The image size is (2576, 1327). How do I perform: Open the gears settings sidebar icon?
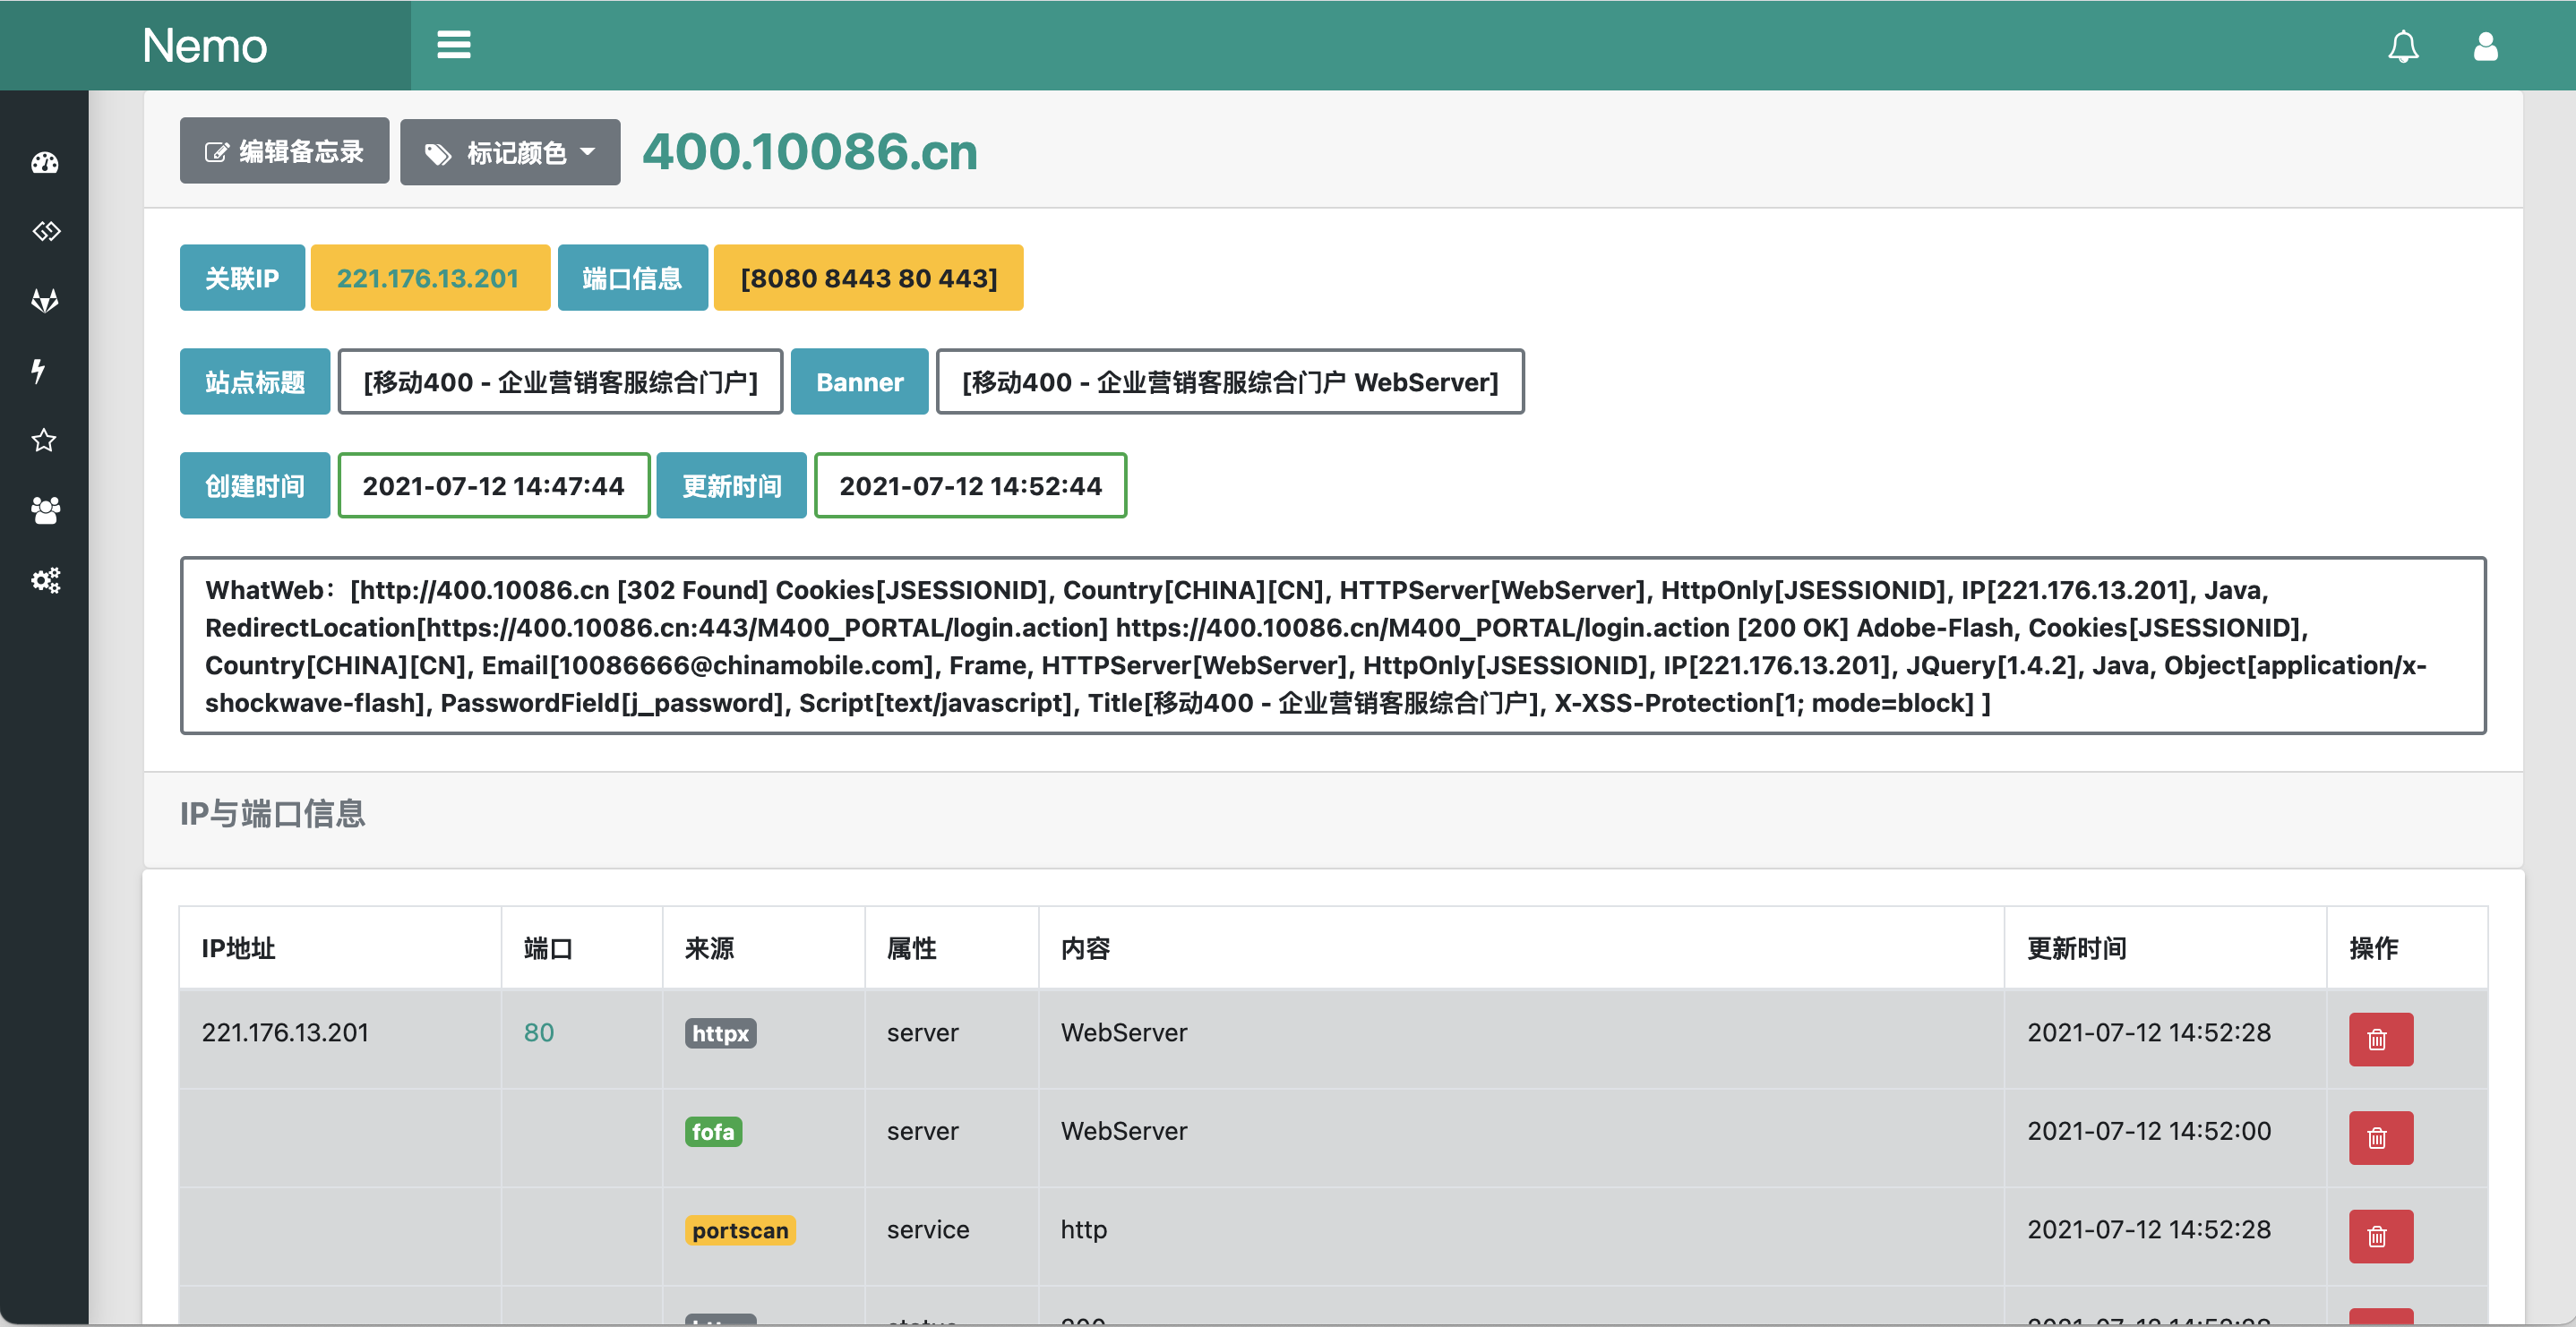tap(44, 580)
